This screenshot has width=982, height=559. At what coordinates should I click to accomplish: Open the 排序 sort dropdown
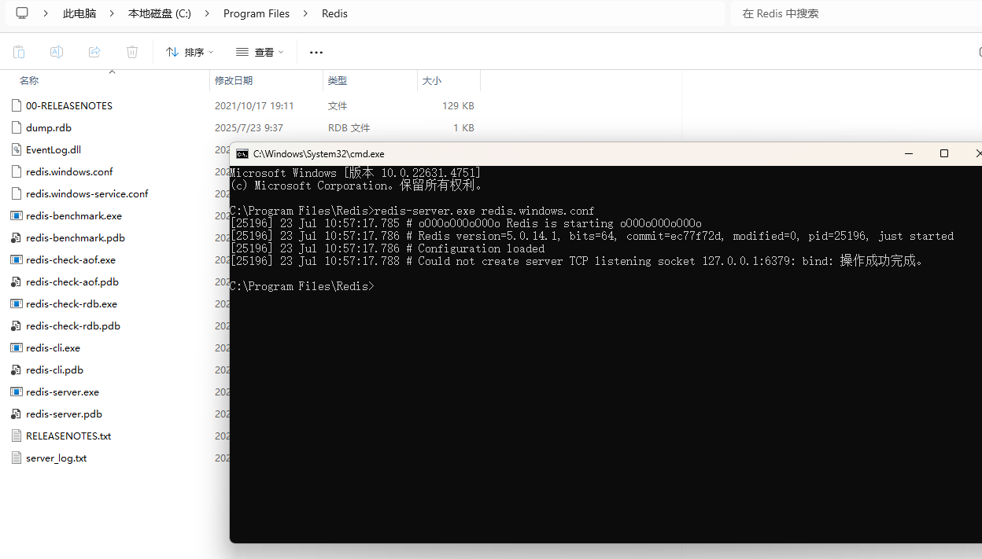(190, 52)
